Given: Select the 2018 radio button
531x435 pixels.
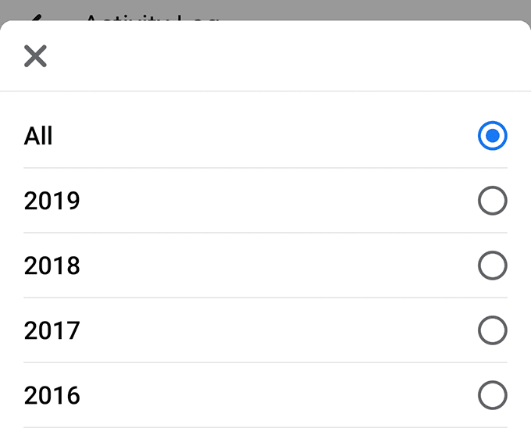Looking at the screenshot, I should [x=492, y=266].
